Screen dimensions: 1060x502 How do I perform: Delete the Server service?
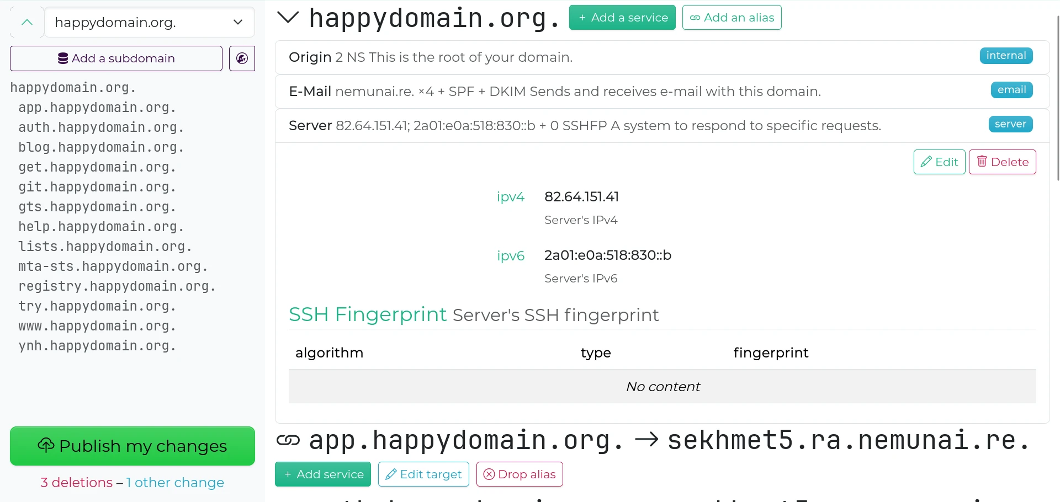tap(1002, 162)
